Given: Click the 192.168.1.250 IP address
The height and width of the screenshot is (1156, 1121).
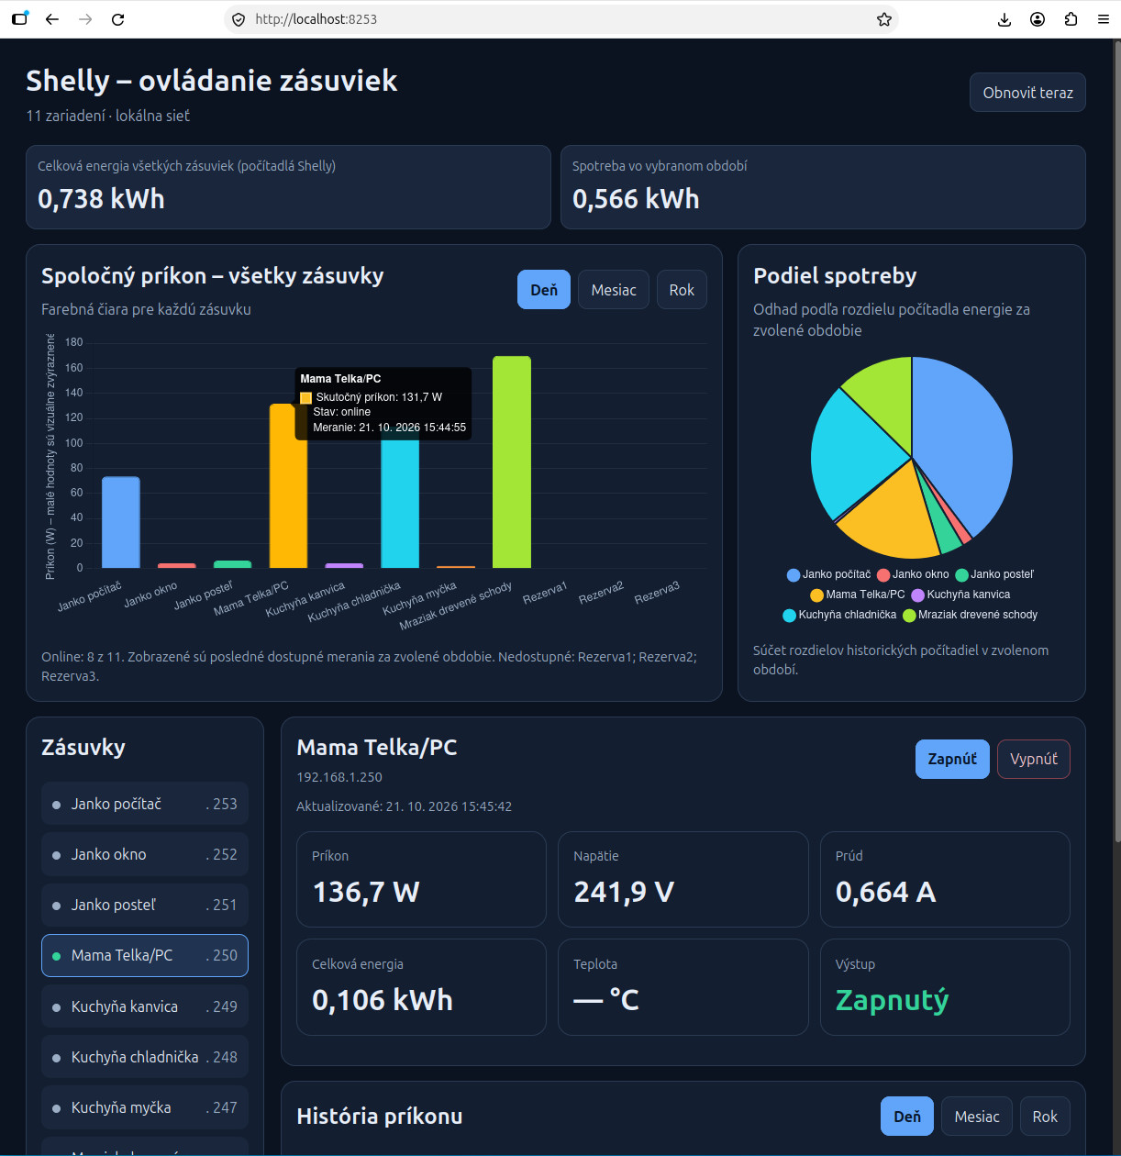Looking at the screenshot, I should 339,777.
